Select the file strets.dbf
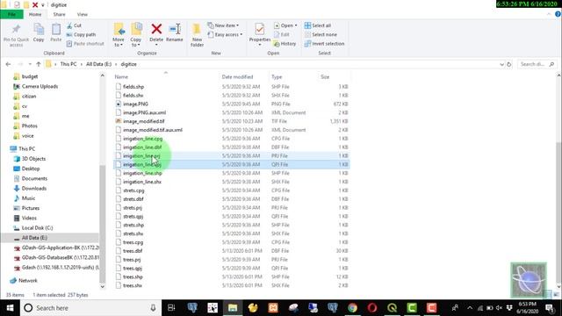Image resolution: width=562 pixels, height=316 pixels. 133,199
